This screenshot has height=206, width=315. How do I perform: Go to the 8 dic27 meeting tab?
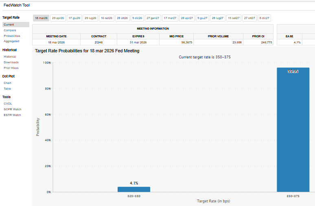(264, 18)
